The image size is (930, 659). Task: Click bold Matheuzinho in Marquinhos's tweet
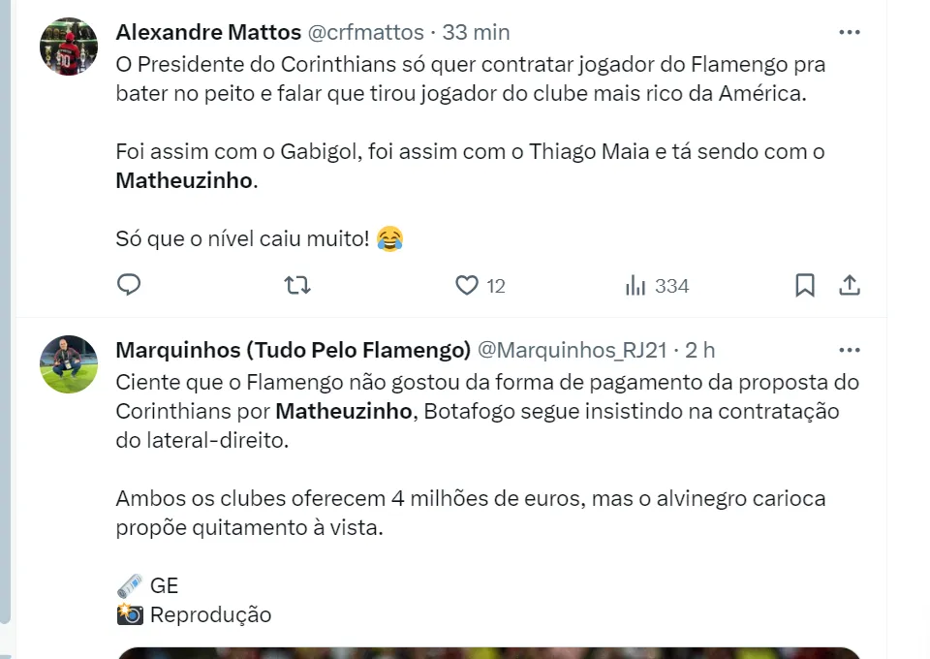[x=344, y=411]
